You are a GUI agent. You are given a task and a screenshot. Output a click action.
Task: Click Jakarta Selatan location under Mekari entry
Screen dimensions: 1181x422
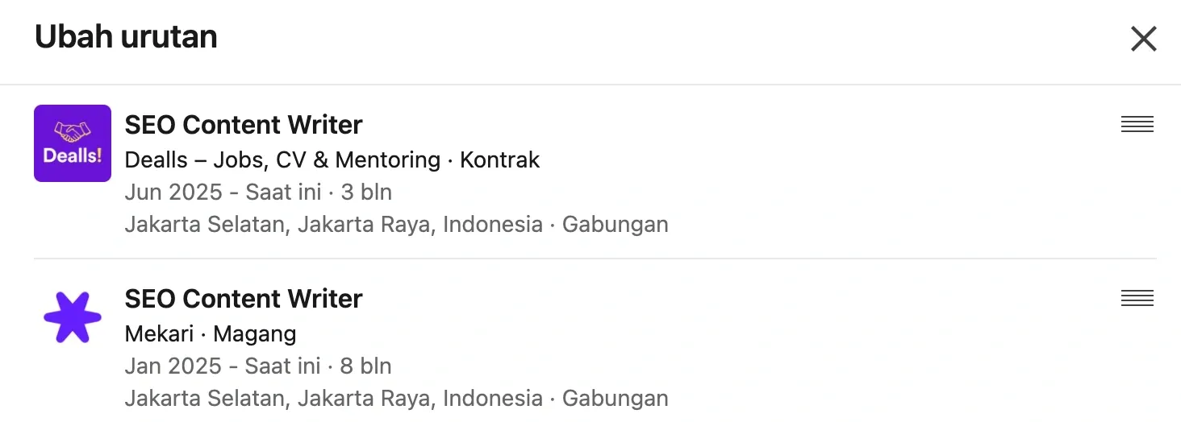207,399
